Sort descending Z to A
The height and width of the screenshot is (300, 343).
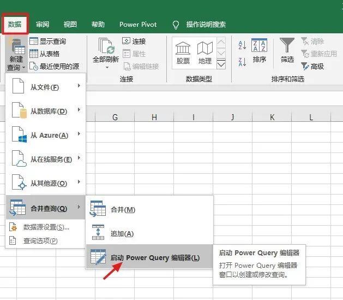tap(242, 62)
